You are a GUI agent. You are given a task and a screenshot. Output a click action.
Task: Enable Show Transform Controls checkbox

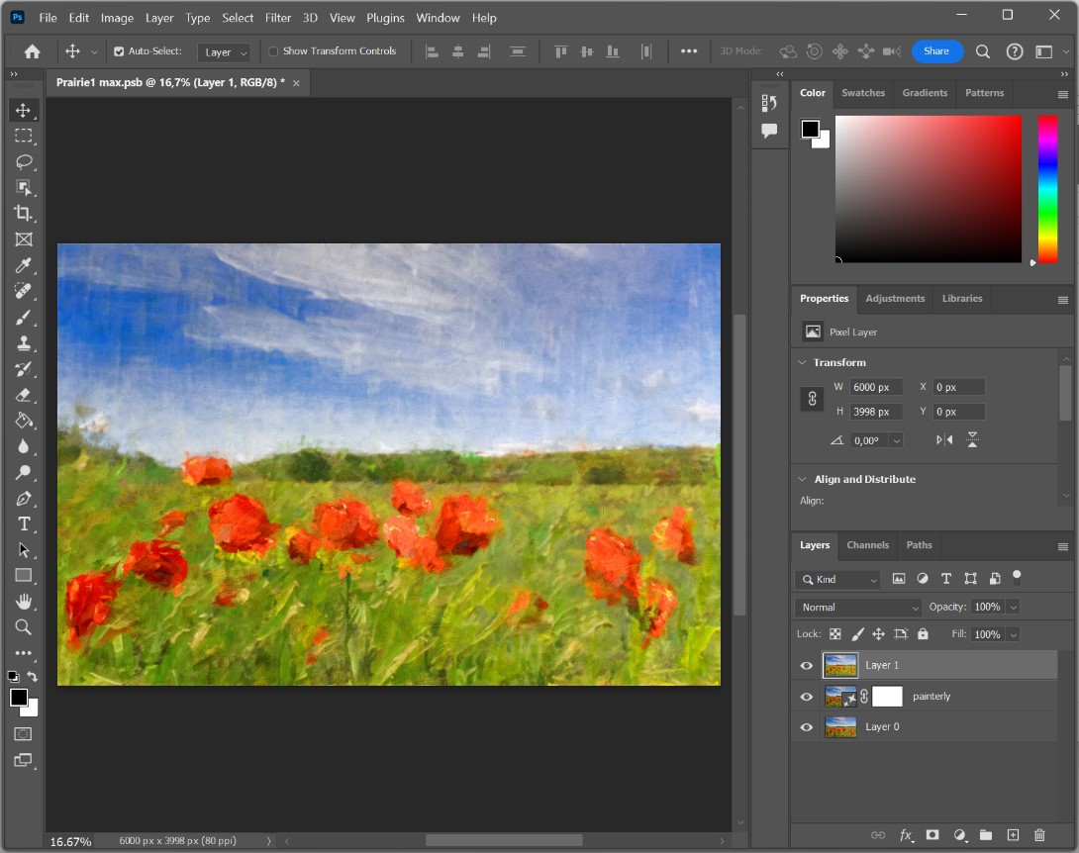click(x=274, y=51)
